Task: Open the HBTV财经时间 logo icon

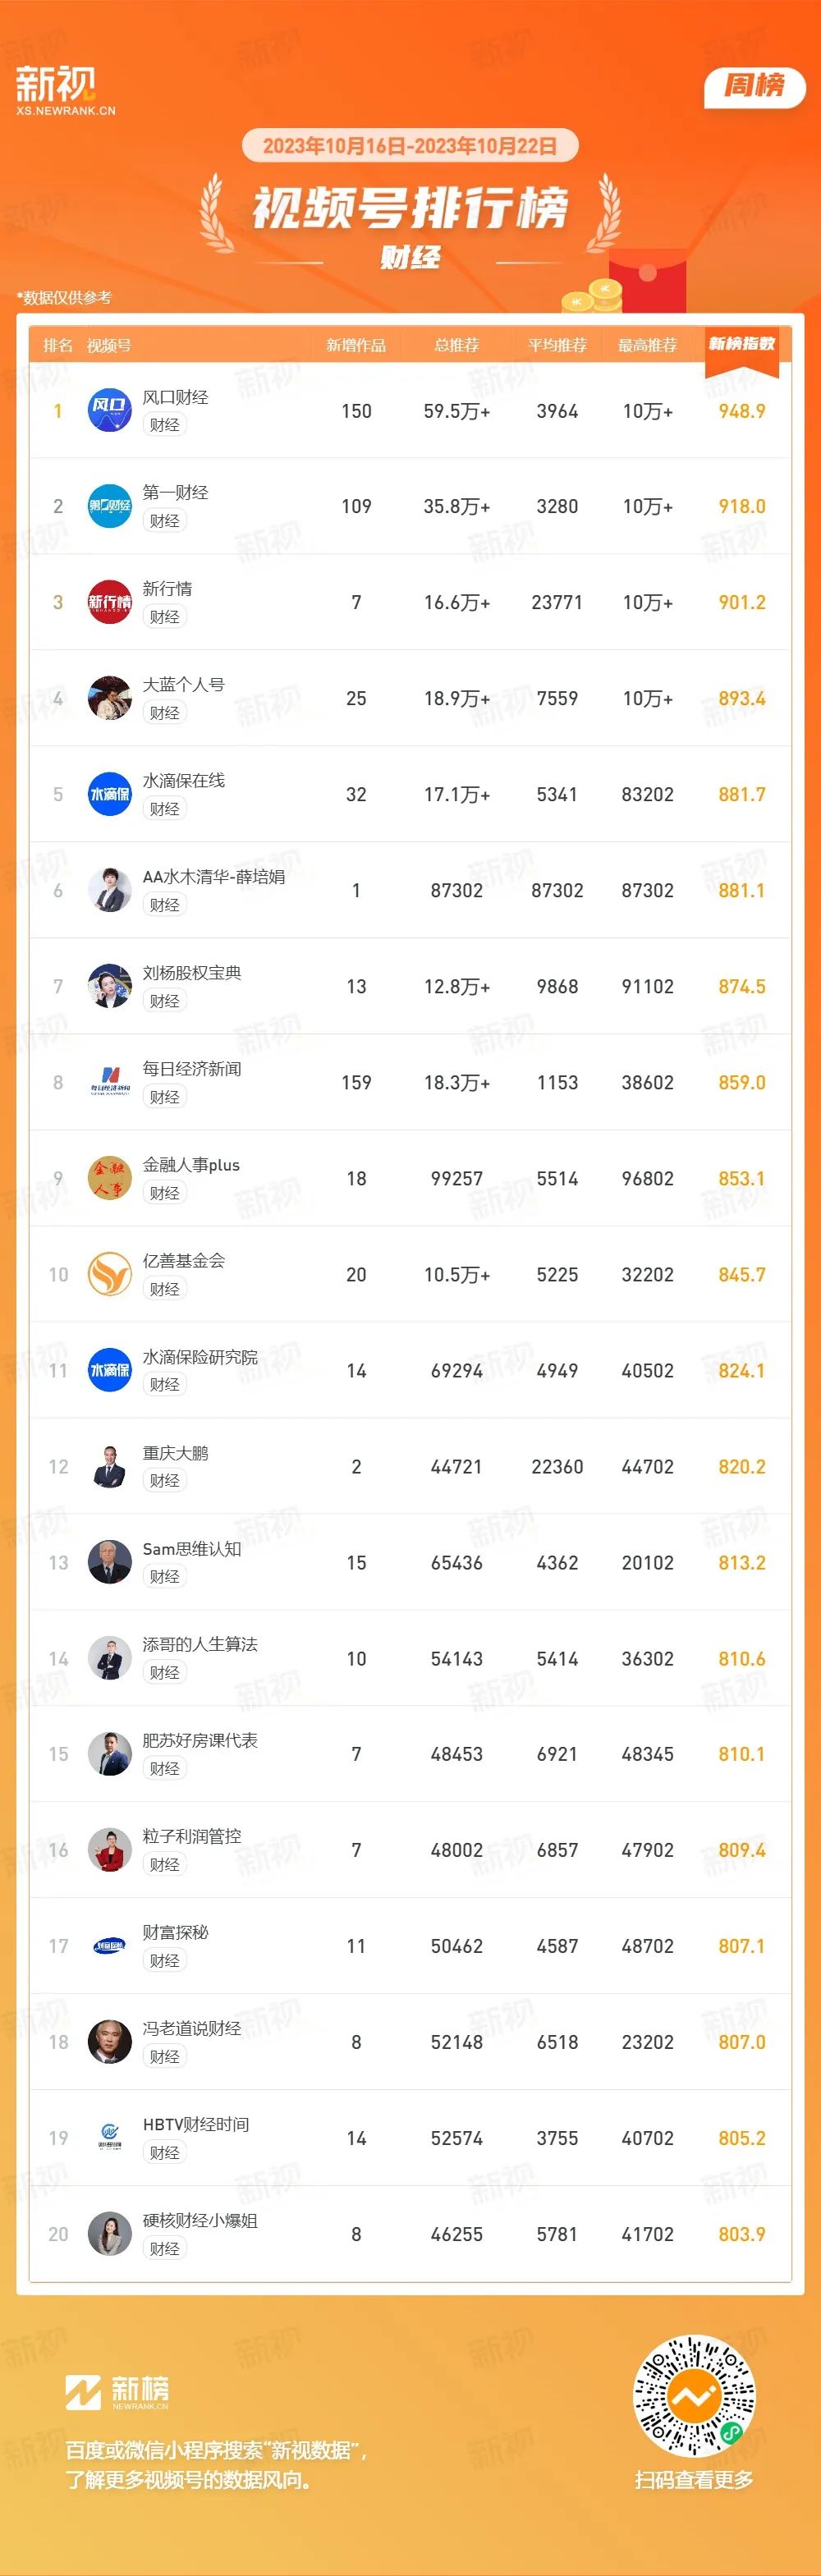Action: (110, 2138)
